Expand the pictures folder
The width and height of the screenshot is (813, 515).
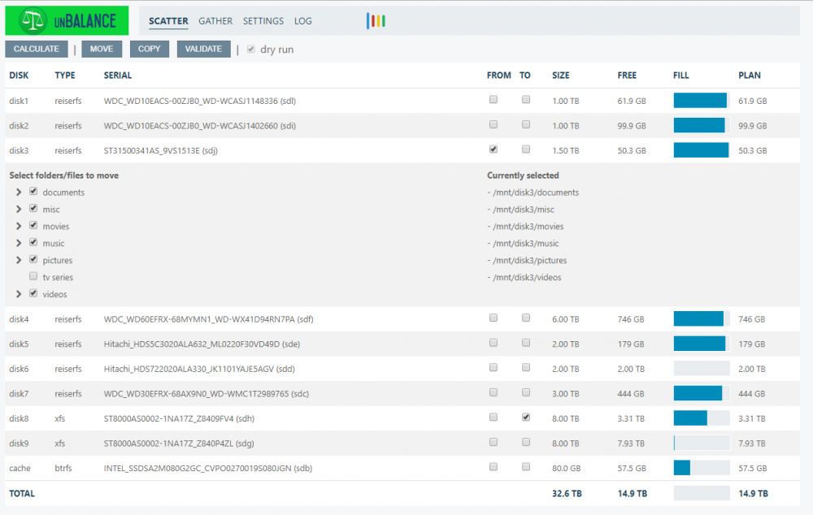pyautogui.click(x=19, y=260)
